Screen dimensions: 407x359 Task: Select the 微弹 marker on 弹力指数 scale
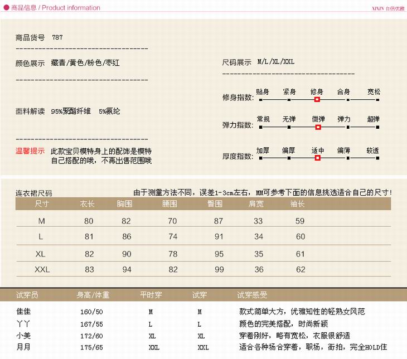click(318, 127)
